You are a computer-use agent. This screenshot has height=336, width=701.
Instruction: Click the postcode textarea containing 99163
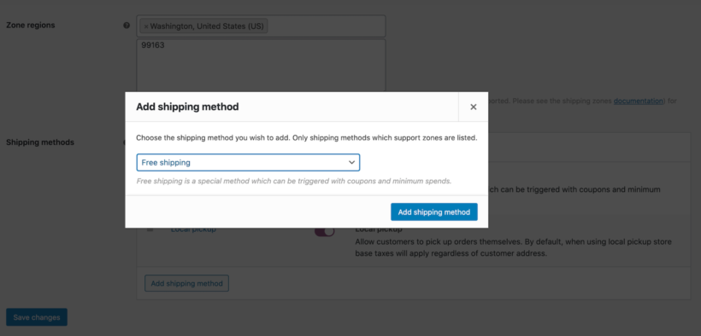pos(261,66)
